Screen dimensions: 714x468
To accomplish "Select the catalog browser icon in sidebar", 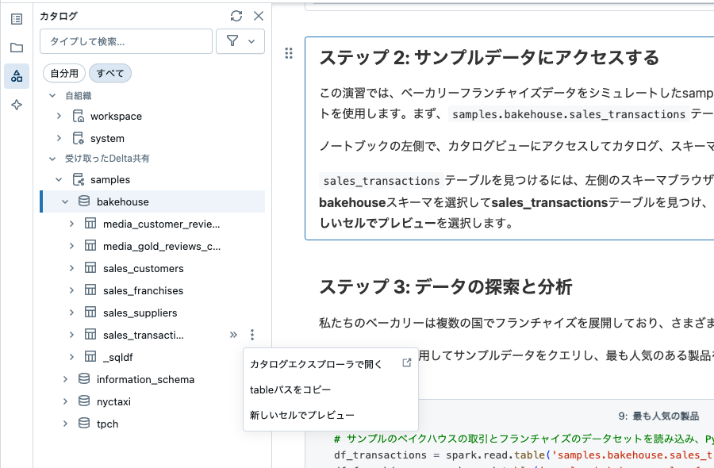I will point(16,77).
